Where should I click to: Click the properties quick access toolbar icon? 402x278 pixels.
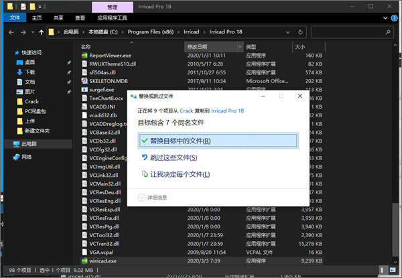[23, 7]
